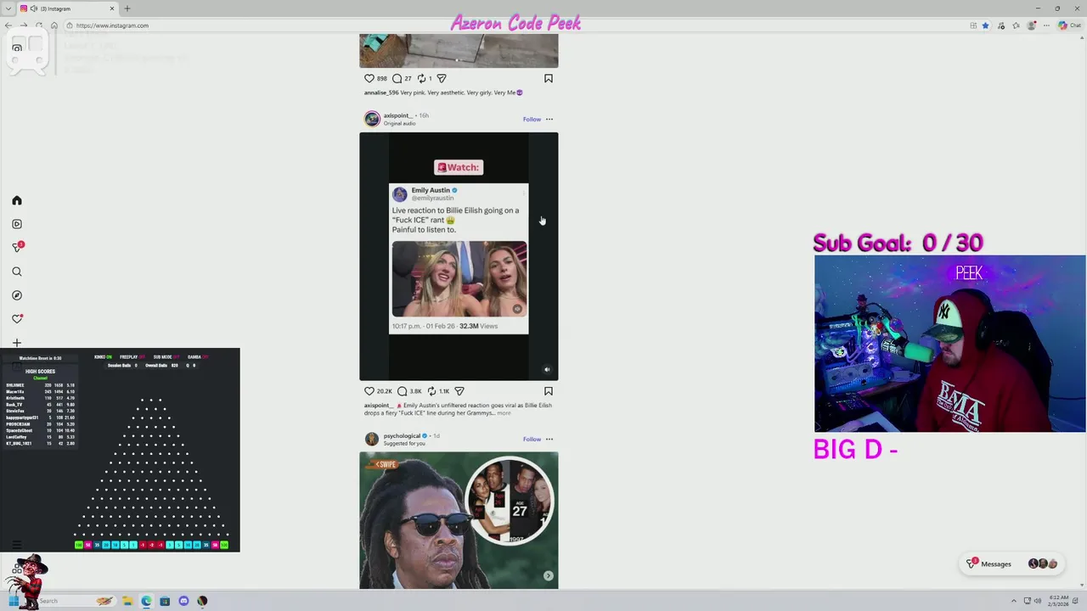
Task: Share the axispoint__ post
Action: pyautogui.click(x=459, y=391)
